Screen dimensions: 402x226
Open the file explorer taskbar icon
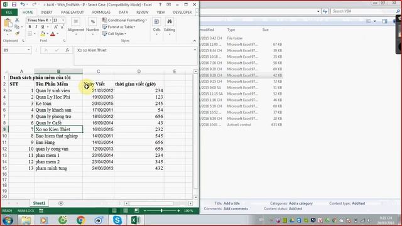point(26,220)
